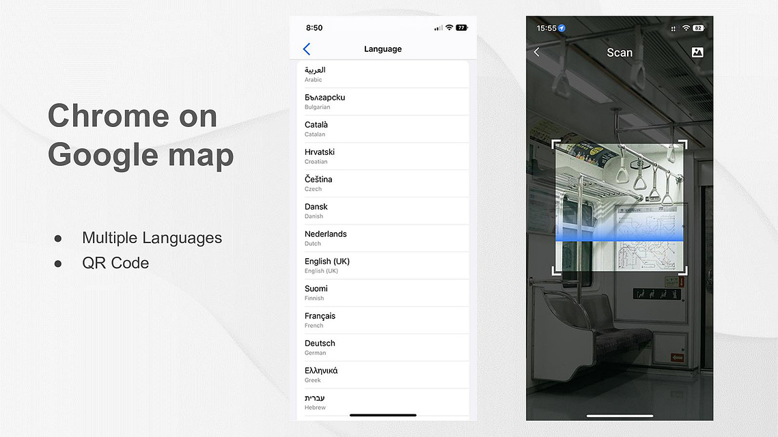Tap the home indicator on Scan screen
Screen dimensions: 778x437
coord(620,416)
